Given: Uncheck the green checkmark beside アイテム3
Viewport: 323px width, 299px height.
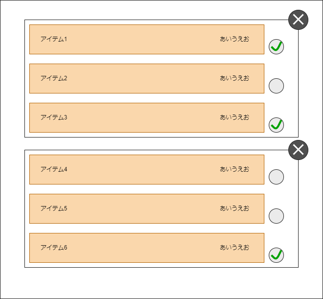Looking at the screenshot, I should (x=276, y=125).
